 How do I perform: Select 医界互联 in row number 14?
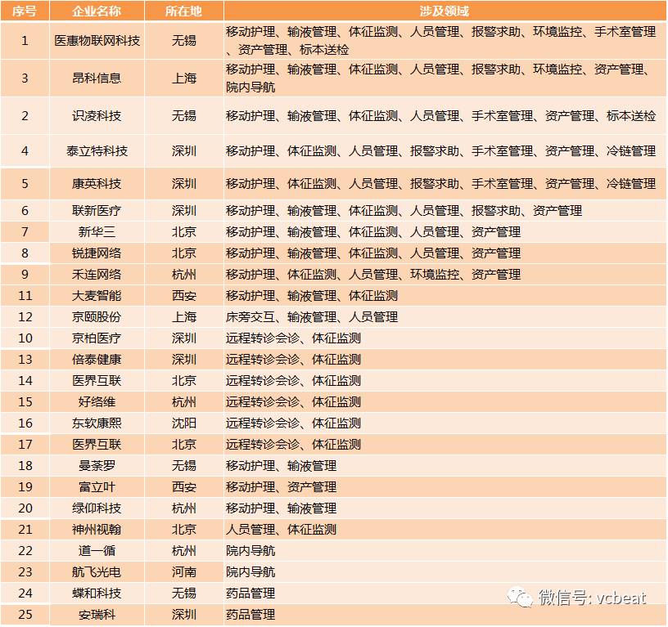pos(97,380)
